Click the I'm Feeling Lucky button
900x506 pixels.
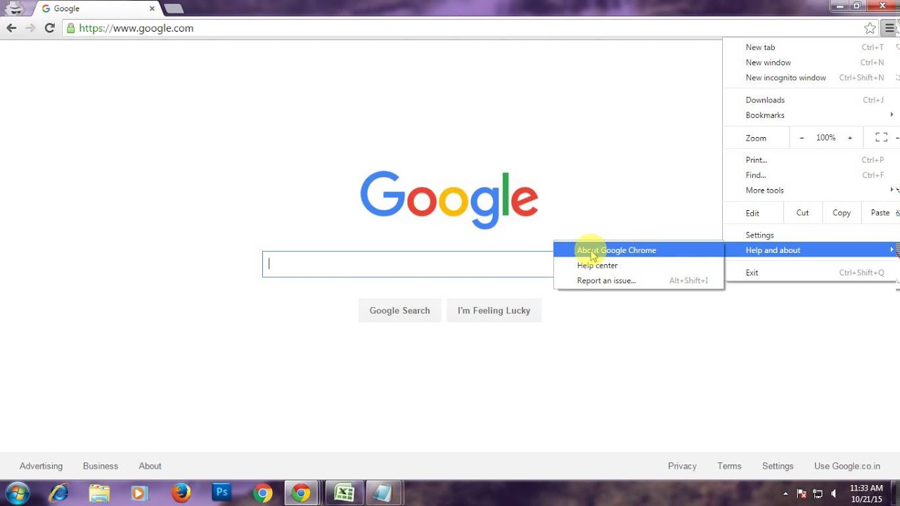pyautogui.click(x=494, y=311)
